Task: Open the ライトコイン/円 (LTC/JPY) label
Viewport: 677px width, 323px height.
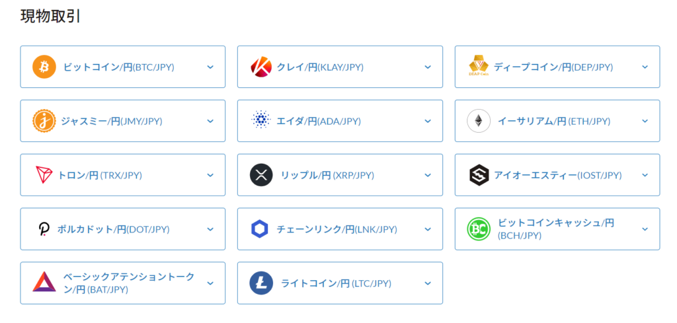Action: click(x=336, y=283)
